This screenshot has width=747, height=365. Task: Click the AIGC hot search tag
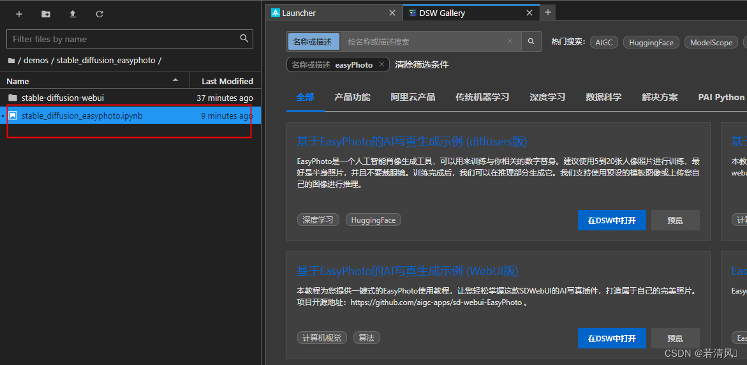pos(604,42)
